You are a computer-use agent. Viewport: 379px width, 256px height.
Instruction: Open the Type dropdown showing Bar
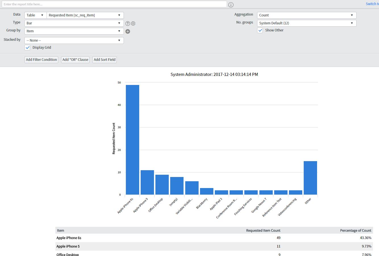click(x=74, y=23)
